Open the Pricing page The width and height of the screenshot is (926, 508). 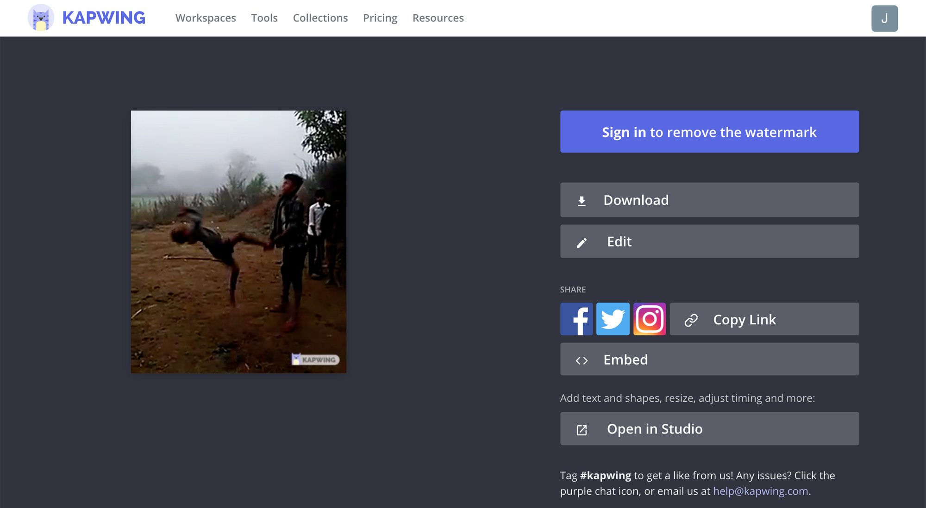380,18
